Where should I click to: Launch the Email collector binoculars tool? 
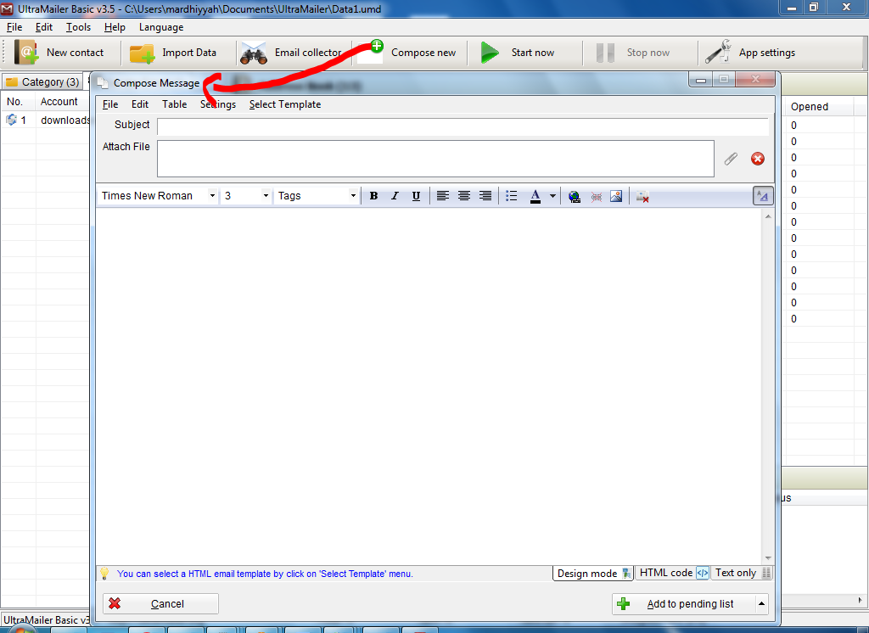(x=253, y=53)
